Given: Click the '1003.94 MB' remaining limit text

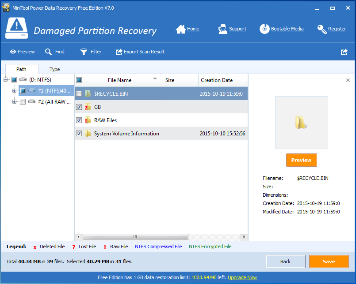Looking at the screenshot, I should pyautogui.click(x=204, y=277).
